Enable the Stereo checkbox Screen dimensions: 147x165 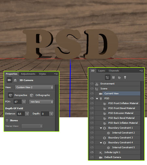coord(7,120)
